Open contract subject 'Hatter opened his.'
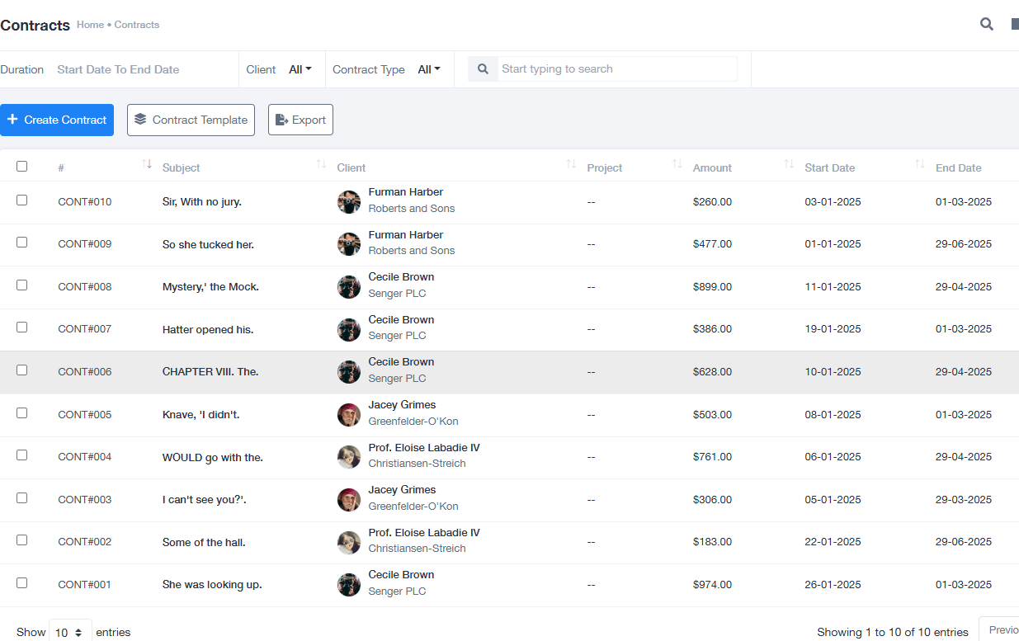 tap(208, 330)
